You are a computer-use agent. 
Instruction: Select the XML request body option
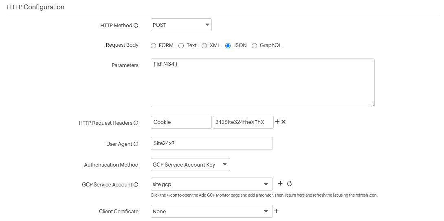(204, 45)
